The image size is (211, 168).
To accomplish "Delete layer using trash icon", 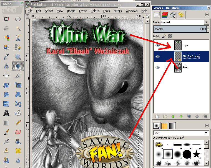I will point(205,116).
